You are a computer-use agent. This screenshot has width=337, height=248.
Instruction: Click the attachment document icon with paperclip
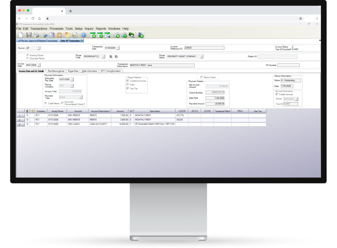coord(75,35)
